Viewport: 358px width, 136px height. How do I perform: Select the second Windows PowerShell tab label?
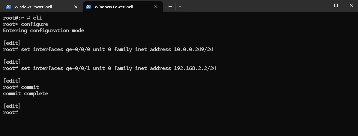[114, 7]
